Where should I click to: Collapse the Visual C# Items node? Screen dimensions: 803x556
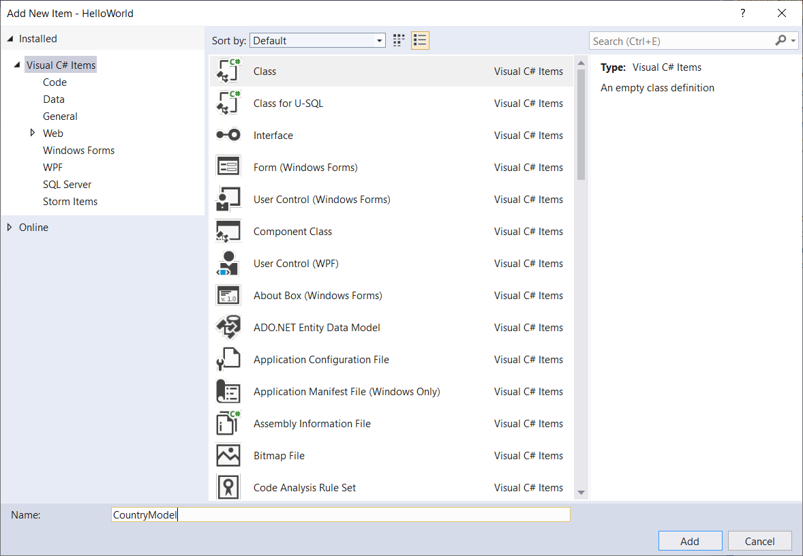click(17, 65)
